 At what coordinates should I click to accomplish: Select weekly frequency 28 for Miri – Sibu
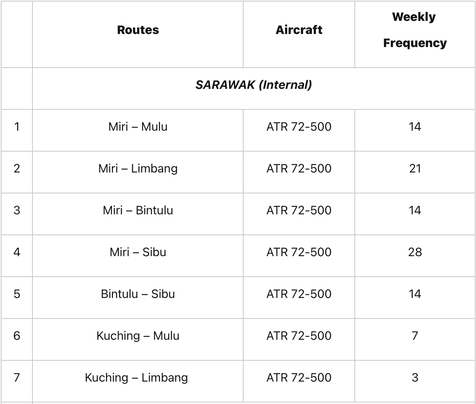pyautogui.click(x=415, y=252)
